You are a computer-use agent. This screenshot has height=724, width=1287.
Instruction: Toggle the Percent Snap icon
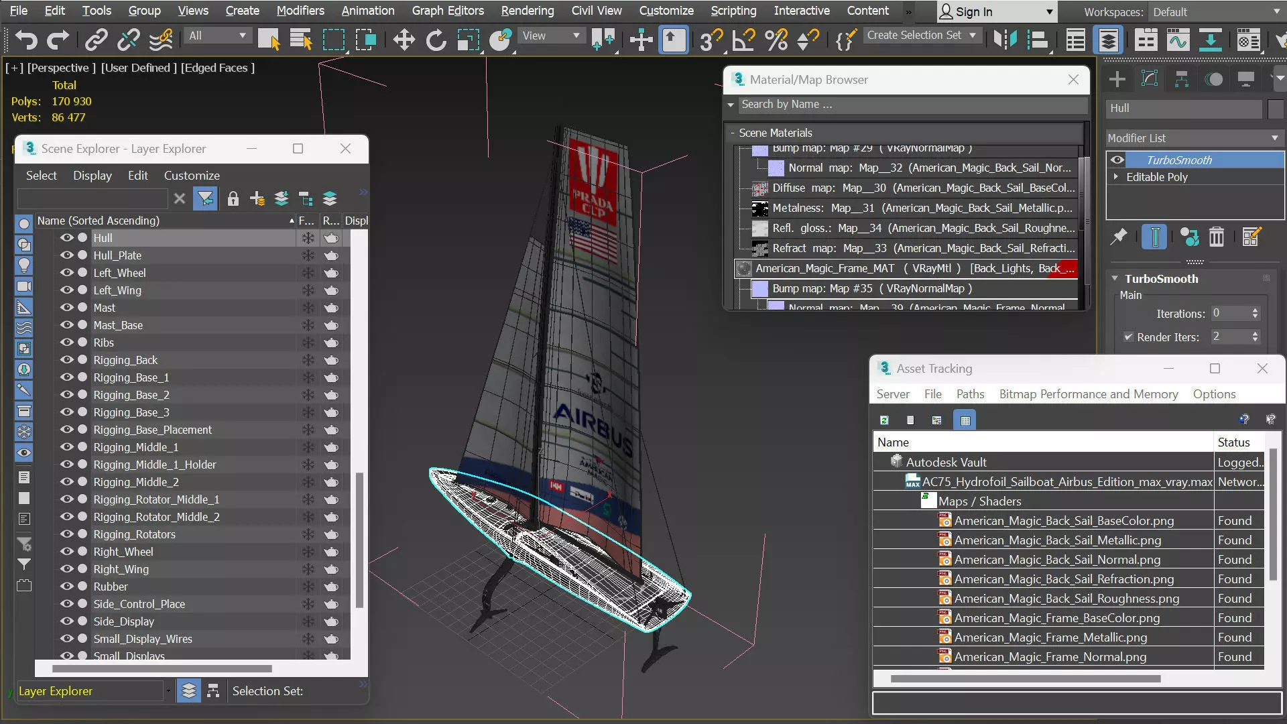click(x=776, y=40)
